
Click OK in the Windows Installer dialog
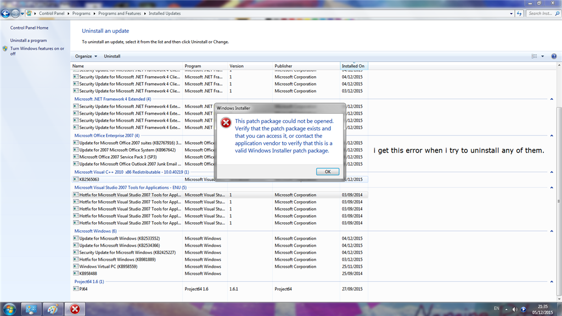(x=328, y=172)
